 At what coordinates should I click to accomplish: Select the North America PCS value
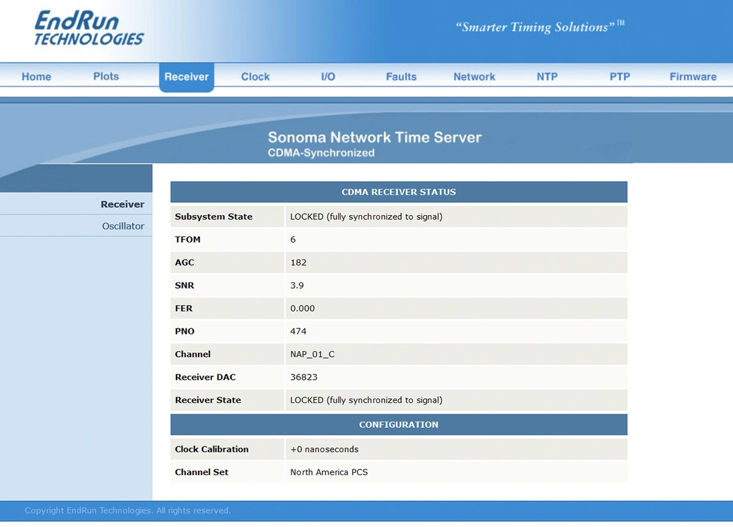(x=329, y=472)
